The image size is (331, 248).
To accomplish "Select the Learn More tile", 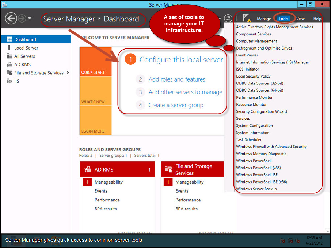I will 96,120.
